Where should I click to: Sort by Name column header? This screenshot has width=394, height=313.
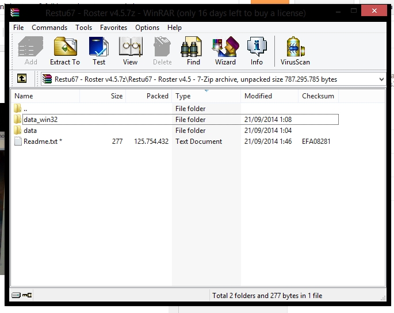coord(45,96)
